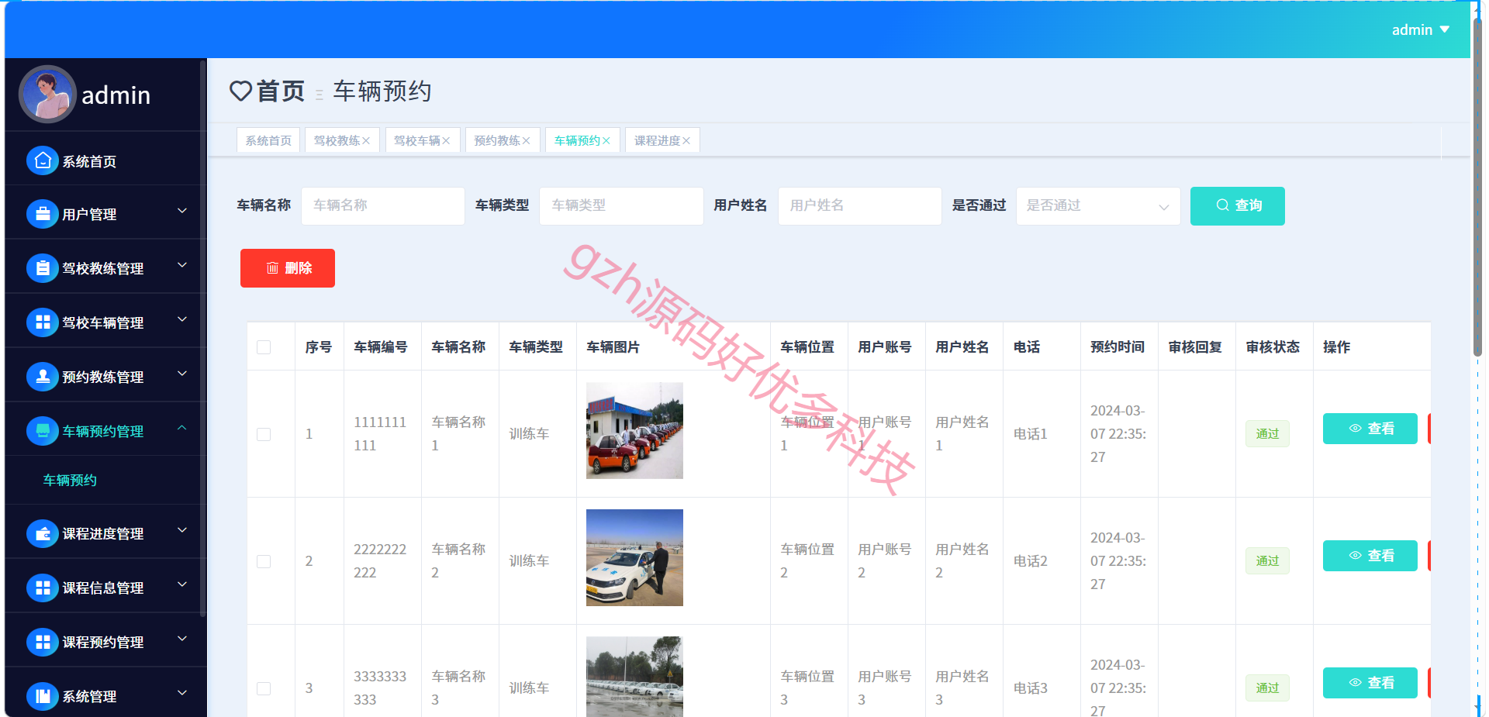
Task: Click the 首页 breadcrumb link
Action: pos(281,91)
